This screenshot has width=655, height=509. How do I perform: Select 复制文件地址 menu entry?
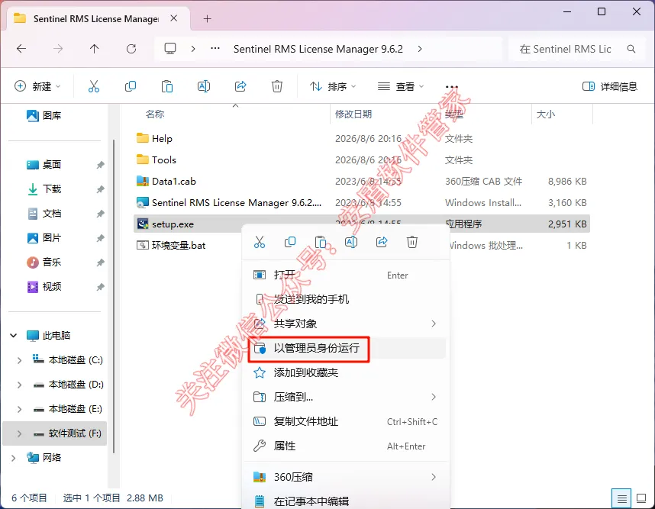pos(347,422)
